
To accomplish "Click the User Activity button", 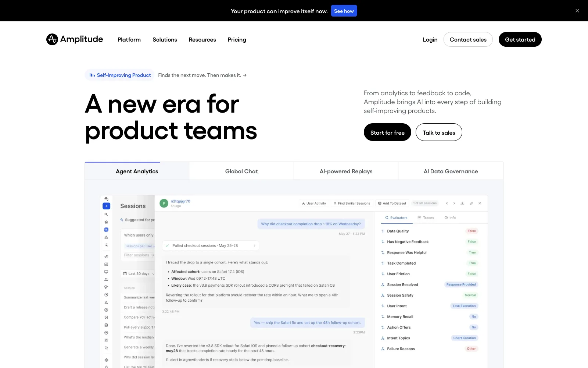I will [x=314, y=203].
